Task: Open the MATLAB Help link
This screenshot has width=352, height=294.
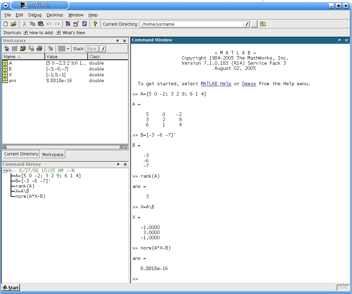Action: pos(216,84)
